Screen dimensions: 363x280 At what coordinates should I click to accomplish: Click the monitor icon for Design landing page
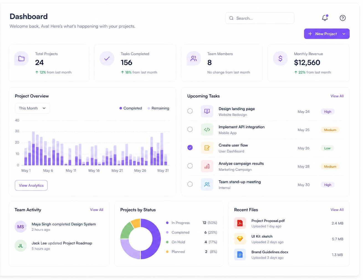coord(207,111)
